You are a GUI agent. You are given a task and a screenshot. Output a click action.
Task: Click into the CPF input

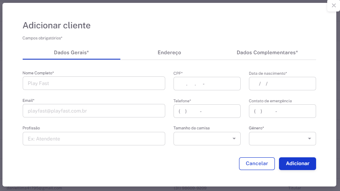(206, 83)
